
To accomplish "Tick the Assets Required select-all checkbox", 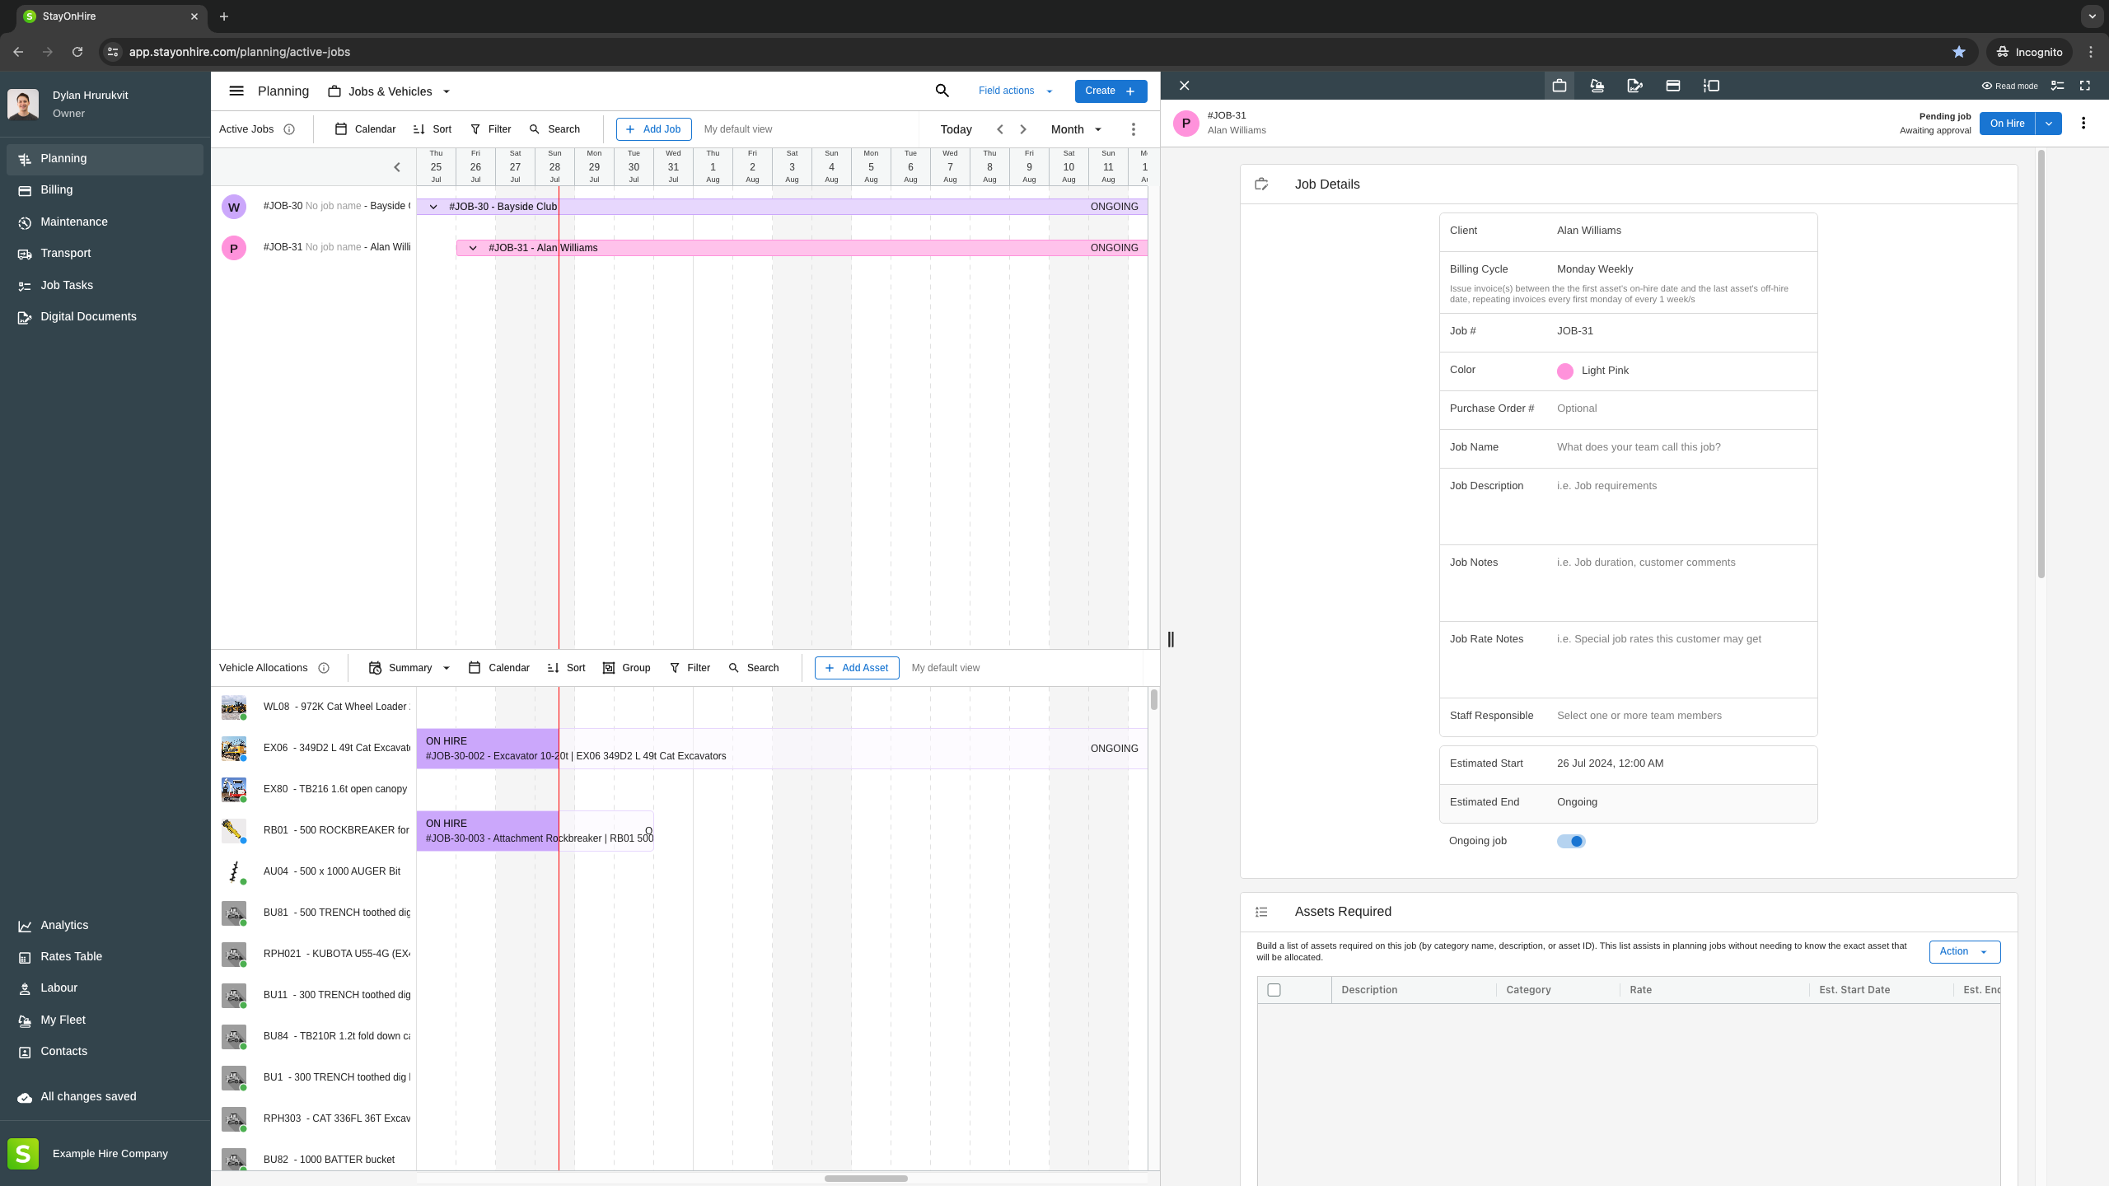I will [x=1274, y=990].
